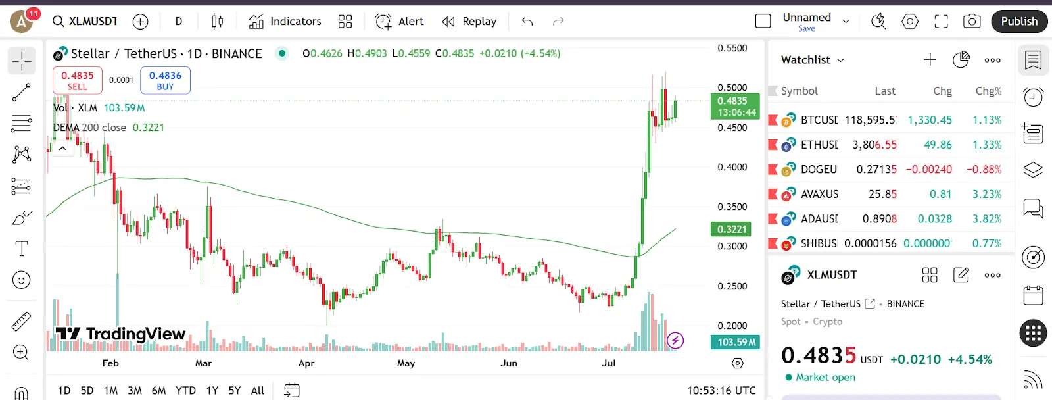Select BTCUSD row in watchlist
This screenshot has width=1052, height=400.
891,120
